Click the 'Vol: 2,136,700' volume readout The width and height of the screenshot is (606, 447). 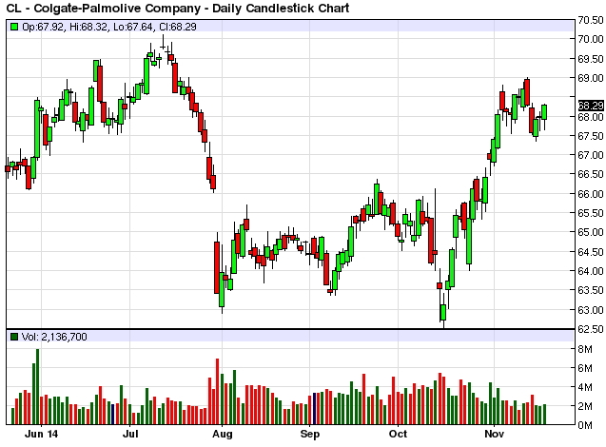click(54, 337)
